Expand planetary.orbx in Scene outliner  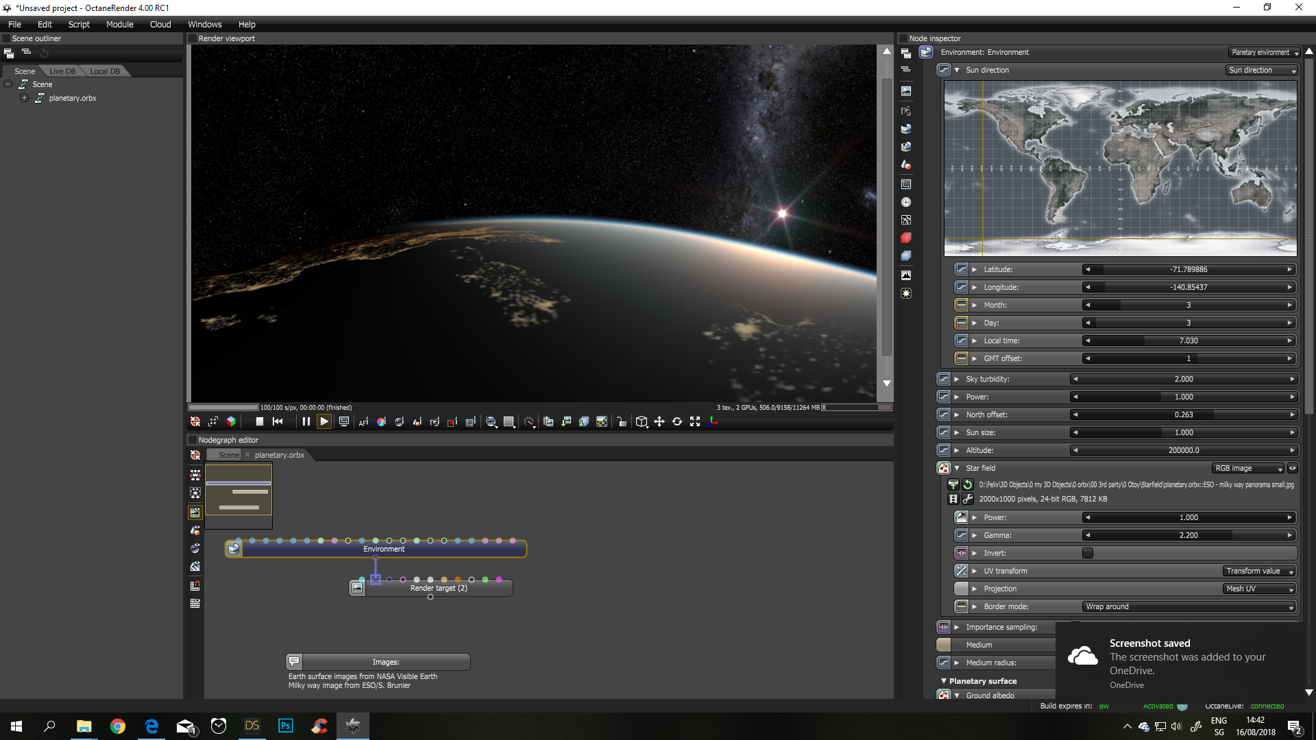(24, 98)
